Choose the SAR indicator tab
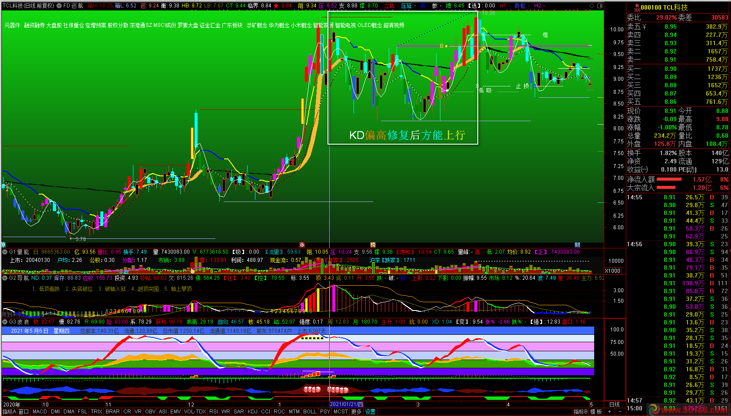The image size is (731, 416). point(239,412)
